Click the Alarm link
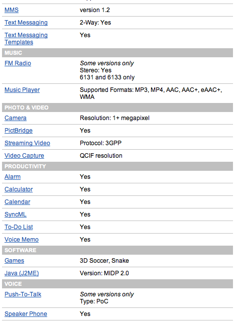Screen dimensions: 235x324 13,177
